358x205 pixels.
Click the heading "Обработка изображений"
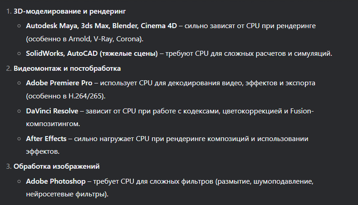click(x=57, y=166)
